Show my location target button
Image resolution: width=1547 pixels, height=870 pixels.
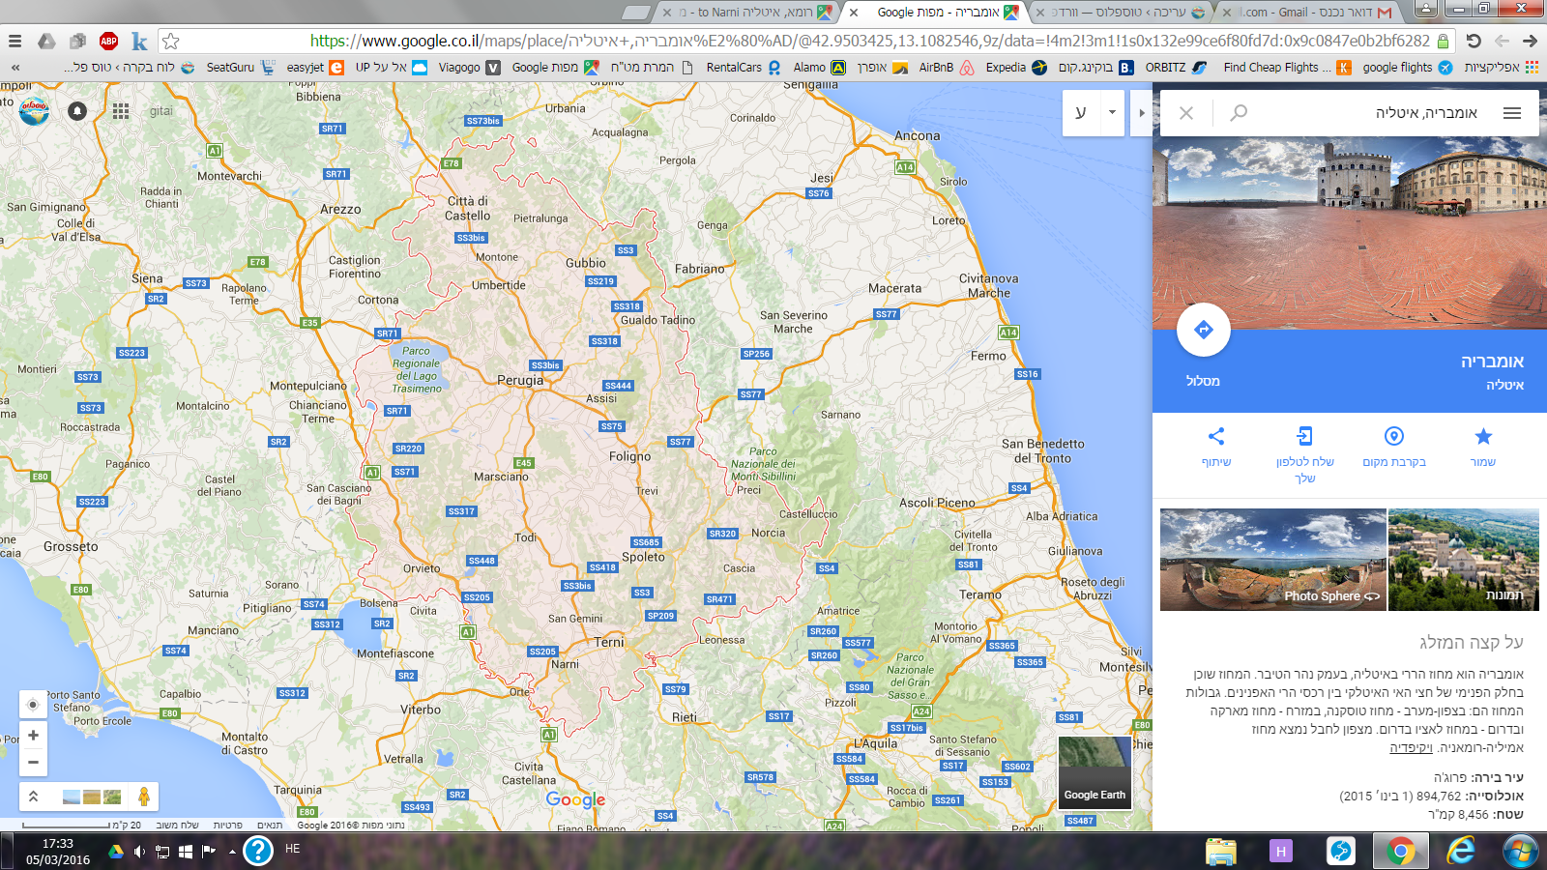[33, 704]
